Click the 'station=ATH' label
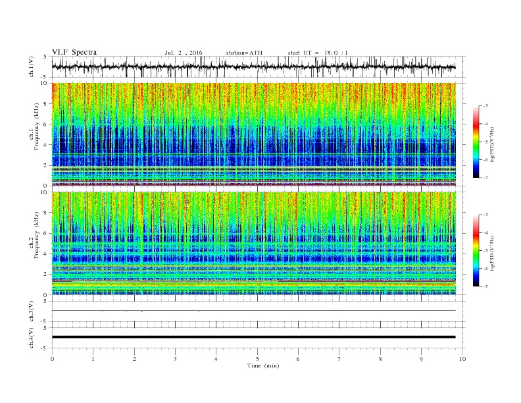The width and height of the screenshot is (521, 403). 244,53
